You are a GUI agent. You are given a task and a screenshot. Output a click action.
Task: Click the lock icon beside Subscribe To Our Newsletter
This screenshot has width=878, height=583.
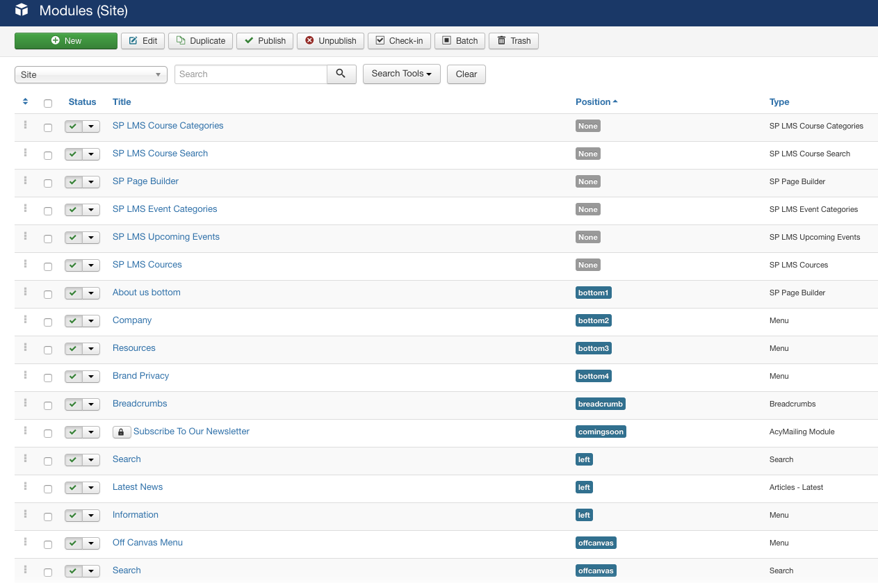121,432
